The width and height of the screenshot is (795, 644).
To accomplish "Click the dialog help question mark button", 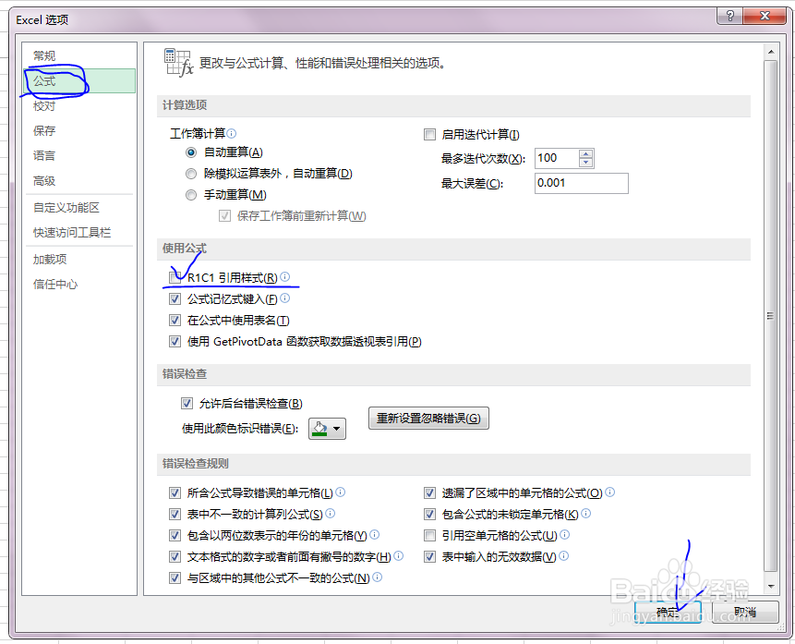I will tap(730, 17).
